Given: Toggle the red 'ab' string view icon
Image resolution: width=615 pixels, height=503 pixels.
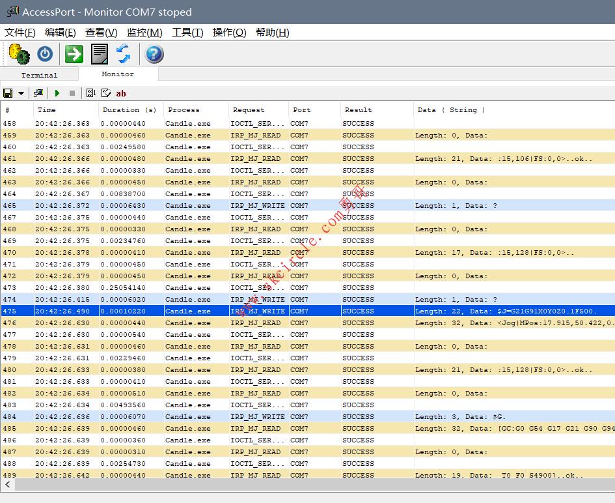Looking at the screenshot, I should tap(121, 93).
